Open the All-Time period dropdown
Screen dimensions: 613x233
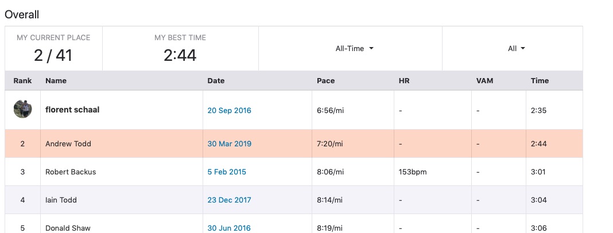click(354, 49)
